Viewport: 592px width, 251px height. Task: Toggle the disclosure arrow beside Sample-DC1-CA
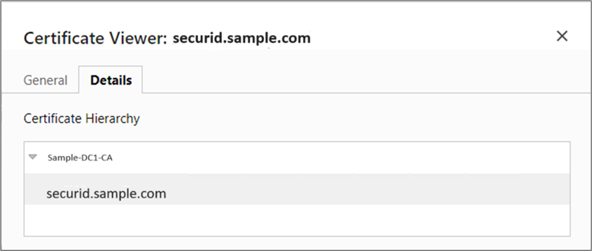point(33,157)
